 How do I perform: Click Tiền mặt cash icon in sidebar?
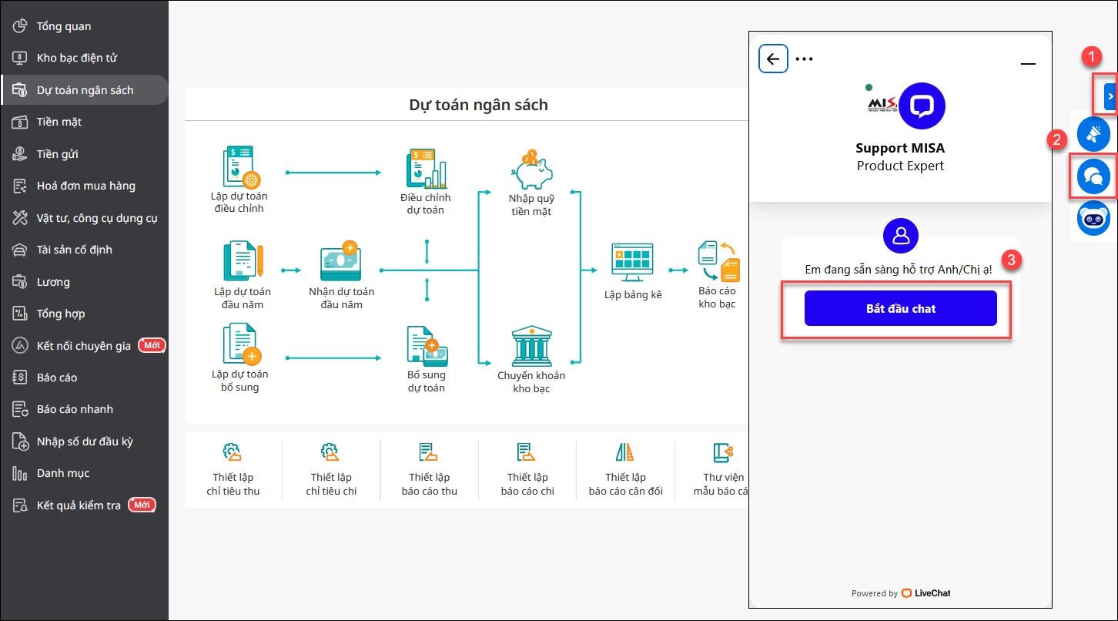click(21, 122)
